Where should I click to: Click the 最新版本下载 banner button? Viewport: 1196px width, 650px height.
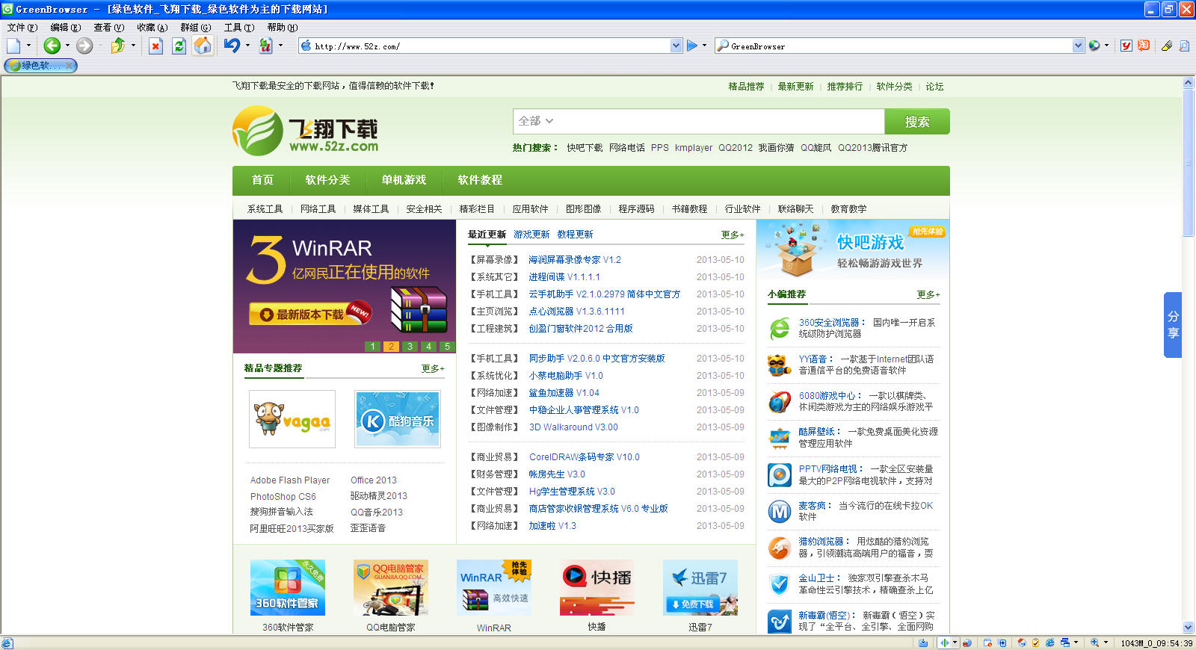click(310, 315)
